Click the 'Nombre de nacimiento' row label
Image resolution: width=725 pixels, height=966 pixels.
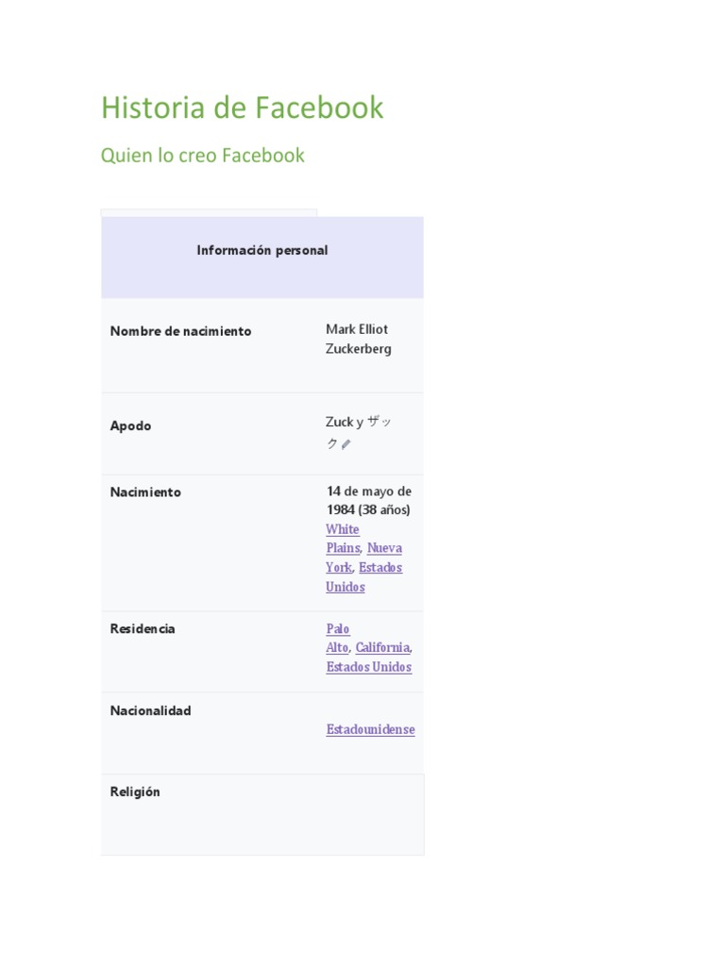point(180,331)
